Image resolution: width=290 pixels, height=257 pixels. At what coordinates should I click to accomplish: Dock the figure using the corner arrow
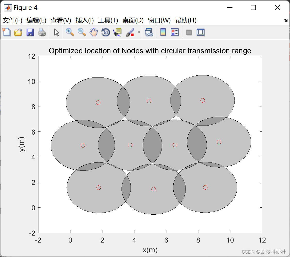point(286,20)
